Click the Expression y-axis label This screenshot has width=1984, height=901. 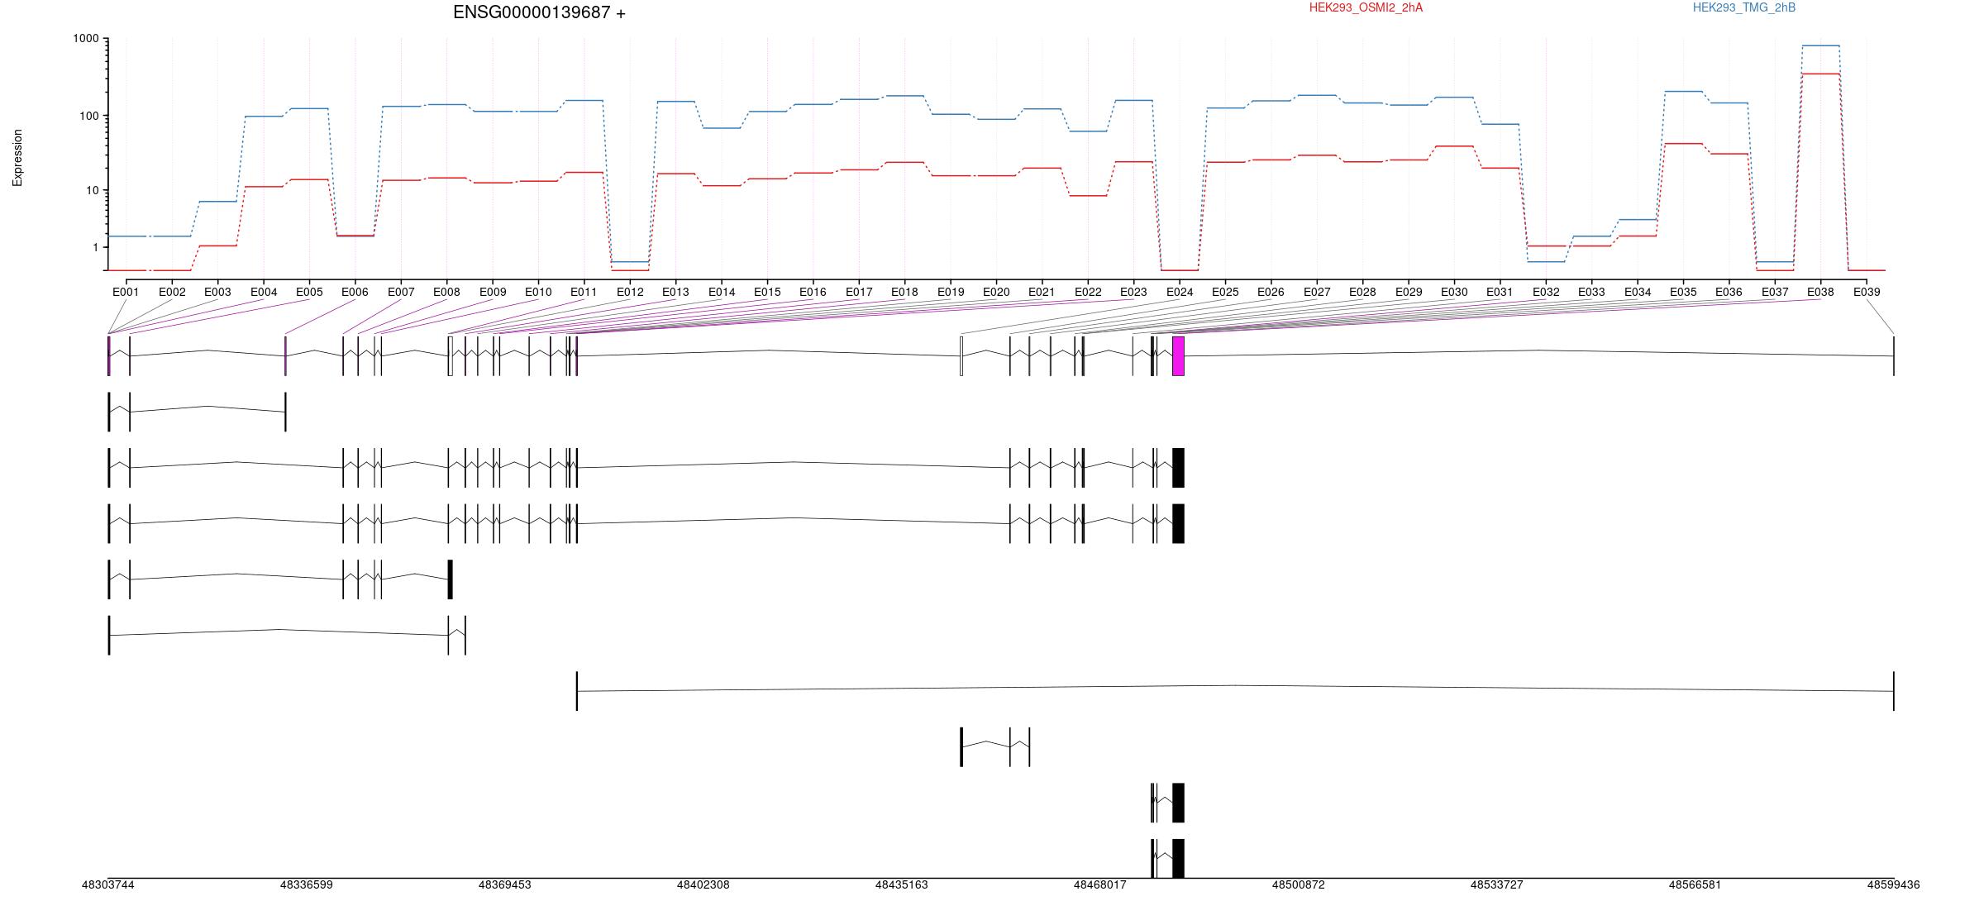[x=17, y=157]
